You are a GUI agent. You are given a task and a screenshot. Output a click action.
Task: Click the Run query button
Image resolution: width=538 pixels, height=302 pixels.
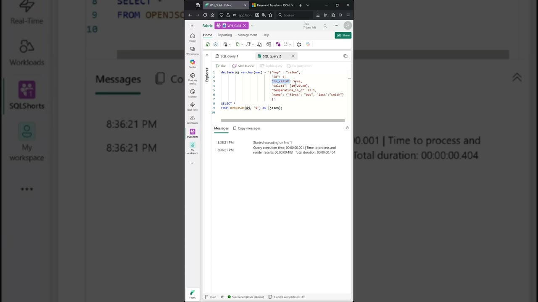(221, 66)
